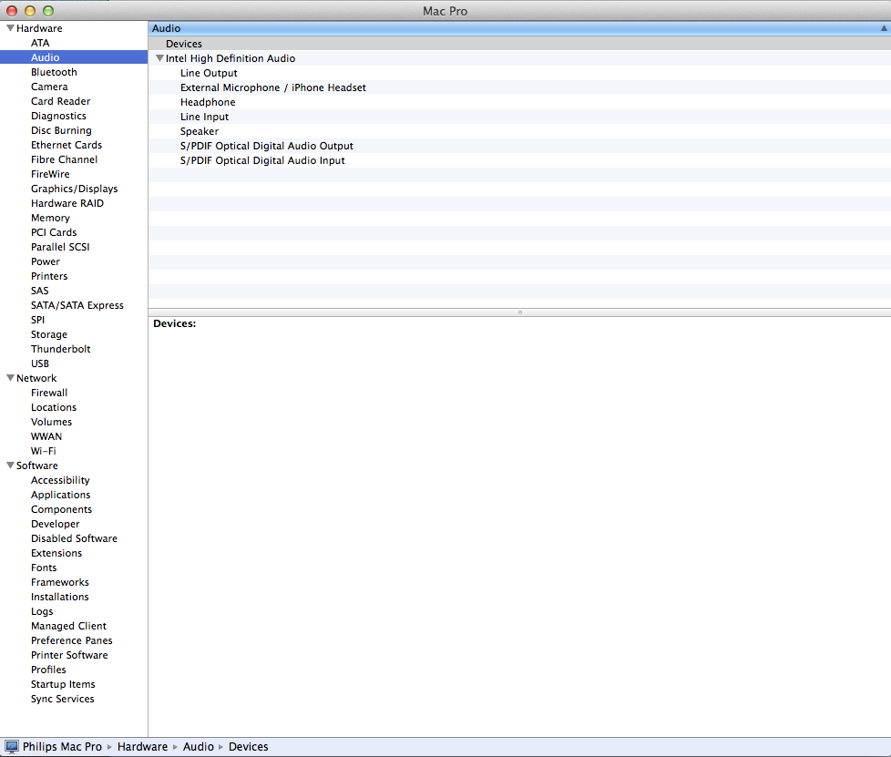
Task: Select Audio in the sidebar
Action: click(74, 57)
